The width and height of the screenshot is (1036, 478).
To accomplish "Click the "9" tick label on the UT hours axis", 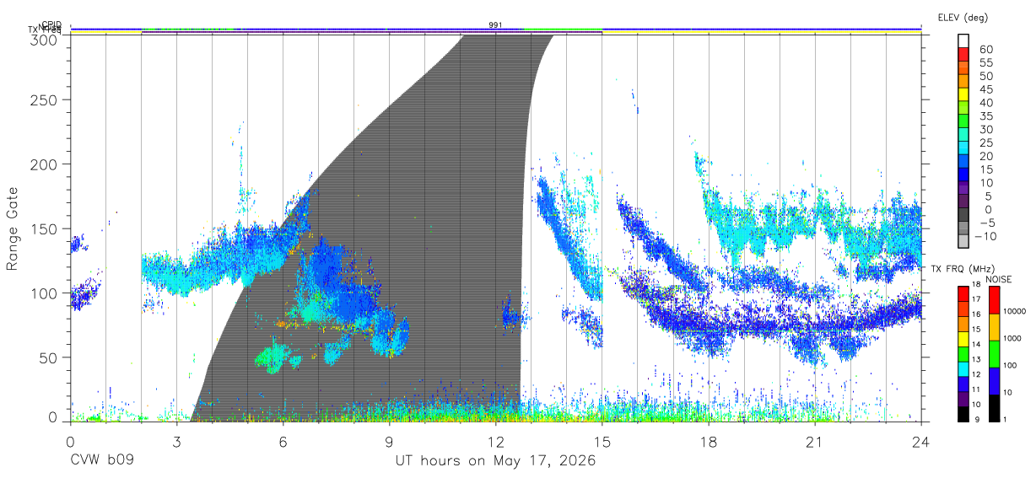I will [389, 441].
